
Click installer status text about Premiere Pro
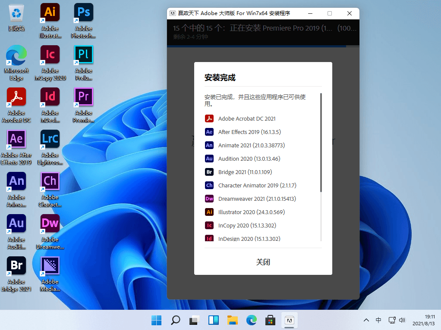pyautogui.click(x=265, y=28)
